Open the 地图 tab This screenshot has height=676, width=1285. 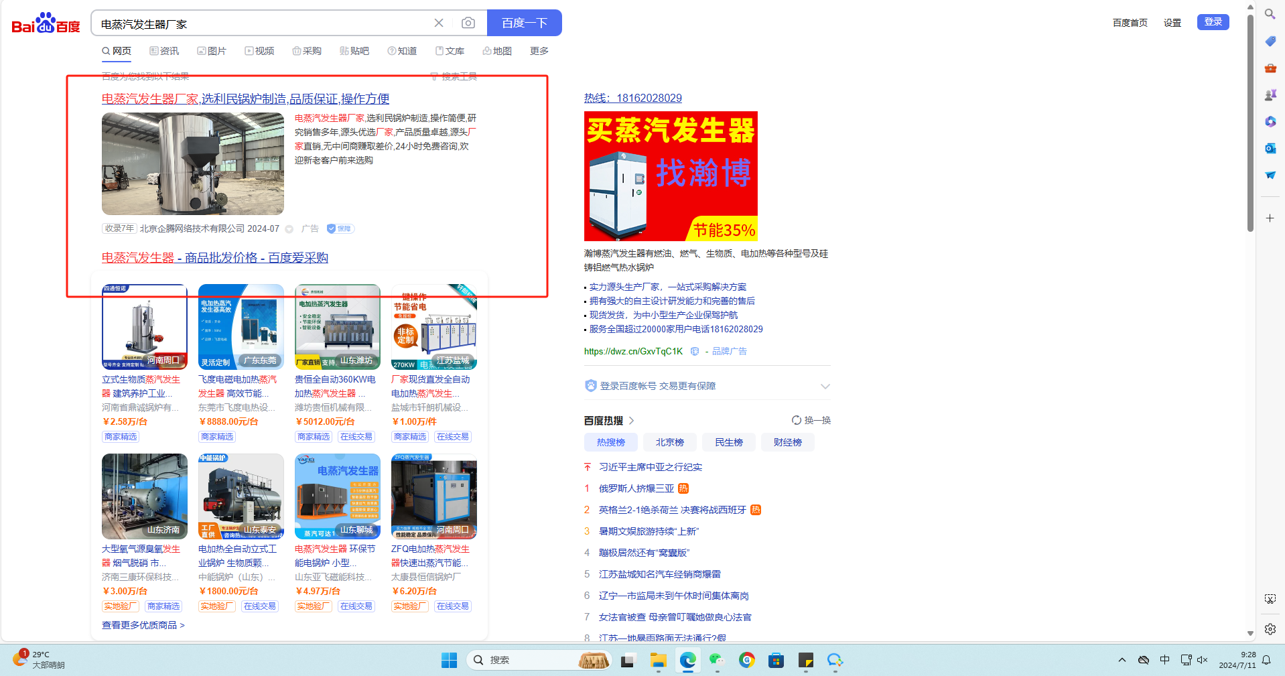[x=497, y=51]
